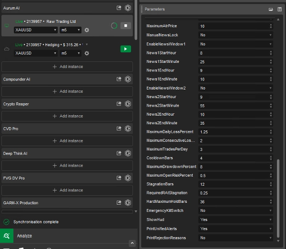Click the Parameters panel vertical scrollbar

point(278,199)
